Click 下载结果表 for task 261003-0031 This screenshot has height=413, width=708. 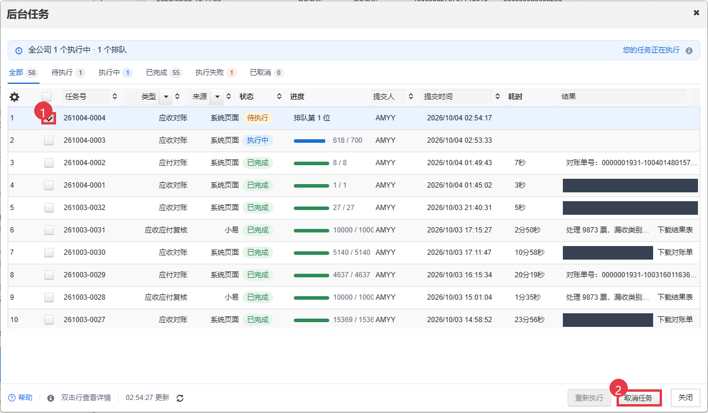pos(675,230)
